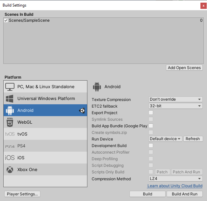Click the Scenes In Build heading
207x201 pixels.
tap(19, 14)
